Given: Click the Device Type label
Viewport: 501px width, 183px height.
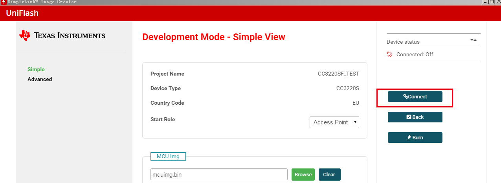Looking at the screenshot, I should tap(165, 88).
